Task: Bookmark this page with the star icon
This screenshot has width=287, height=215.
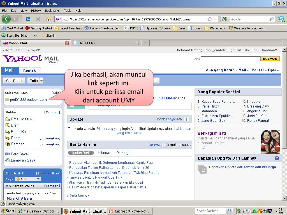Action: click(210, 19)
